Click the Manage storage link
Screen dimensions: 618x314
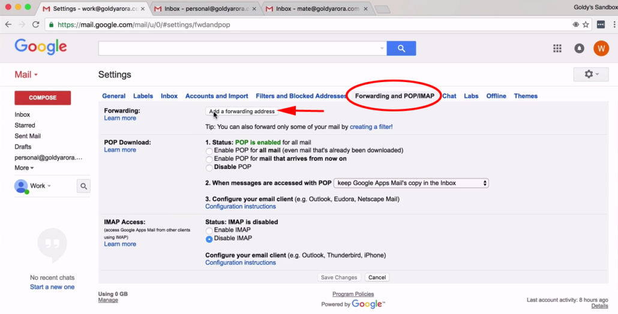tap(108, 300)
